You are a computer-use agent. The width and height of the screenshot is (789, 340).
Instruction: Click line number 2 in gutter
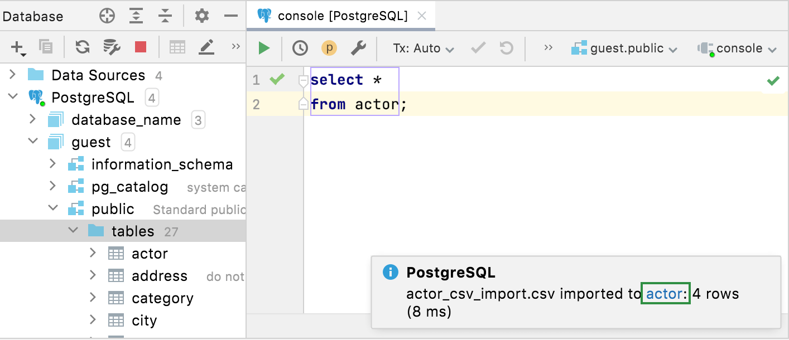(256, 104)
